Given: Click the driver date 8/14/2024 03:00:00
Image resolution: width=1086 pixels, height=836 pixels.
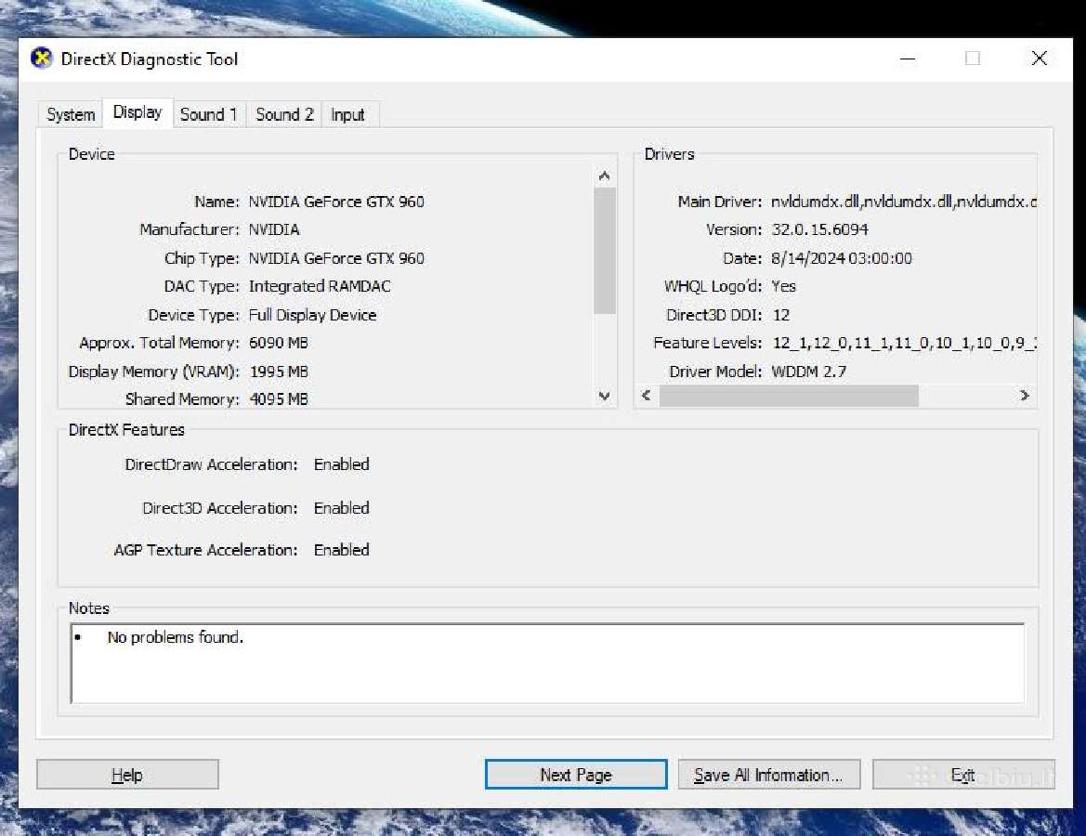Looking at the screenshot, I should pos(842,258).
